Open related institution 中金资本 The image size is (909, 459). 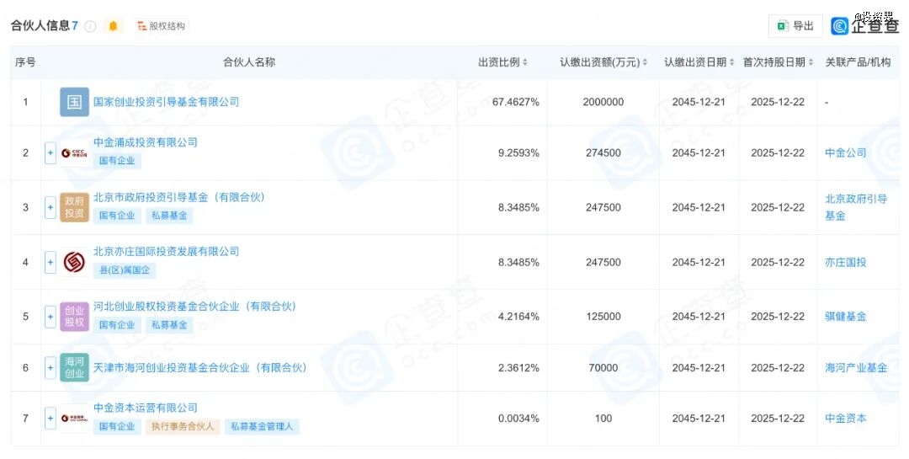coord(845,419)
